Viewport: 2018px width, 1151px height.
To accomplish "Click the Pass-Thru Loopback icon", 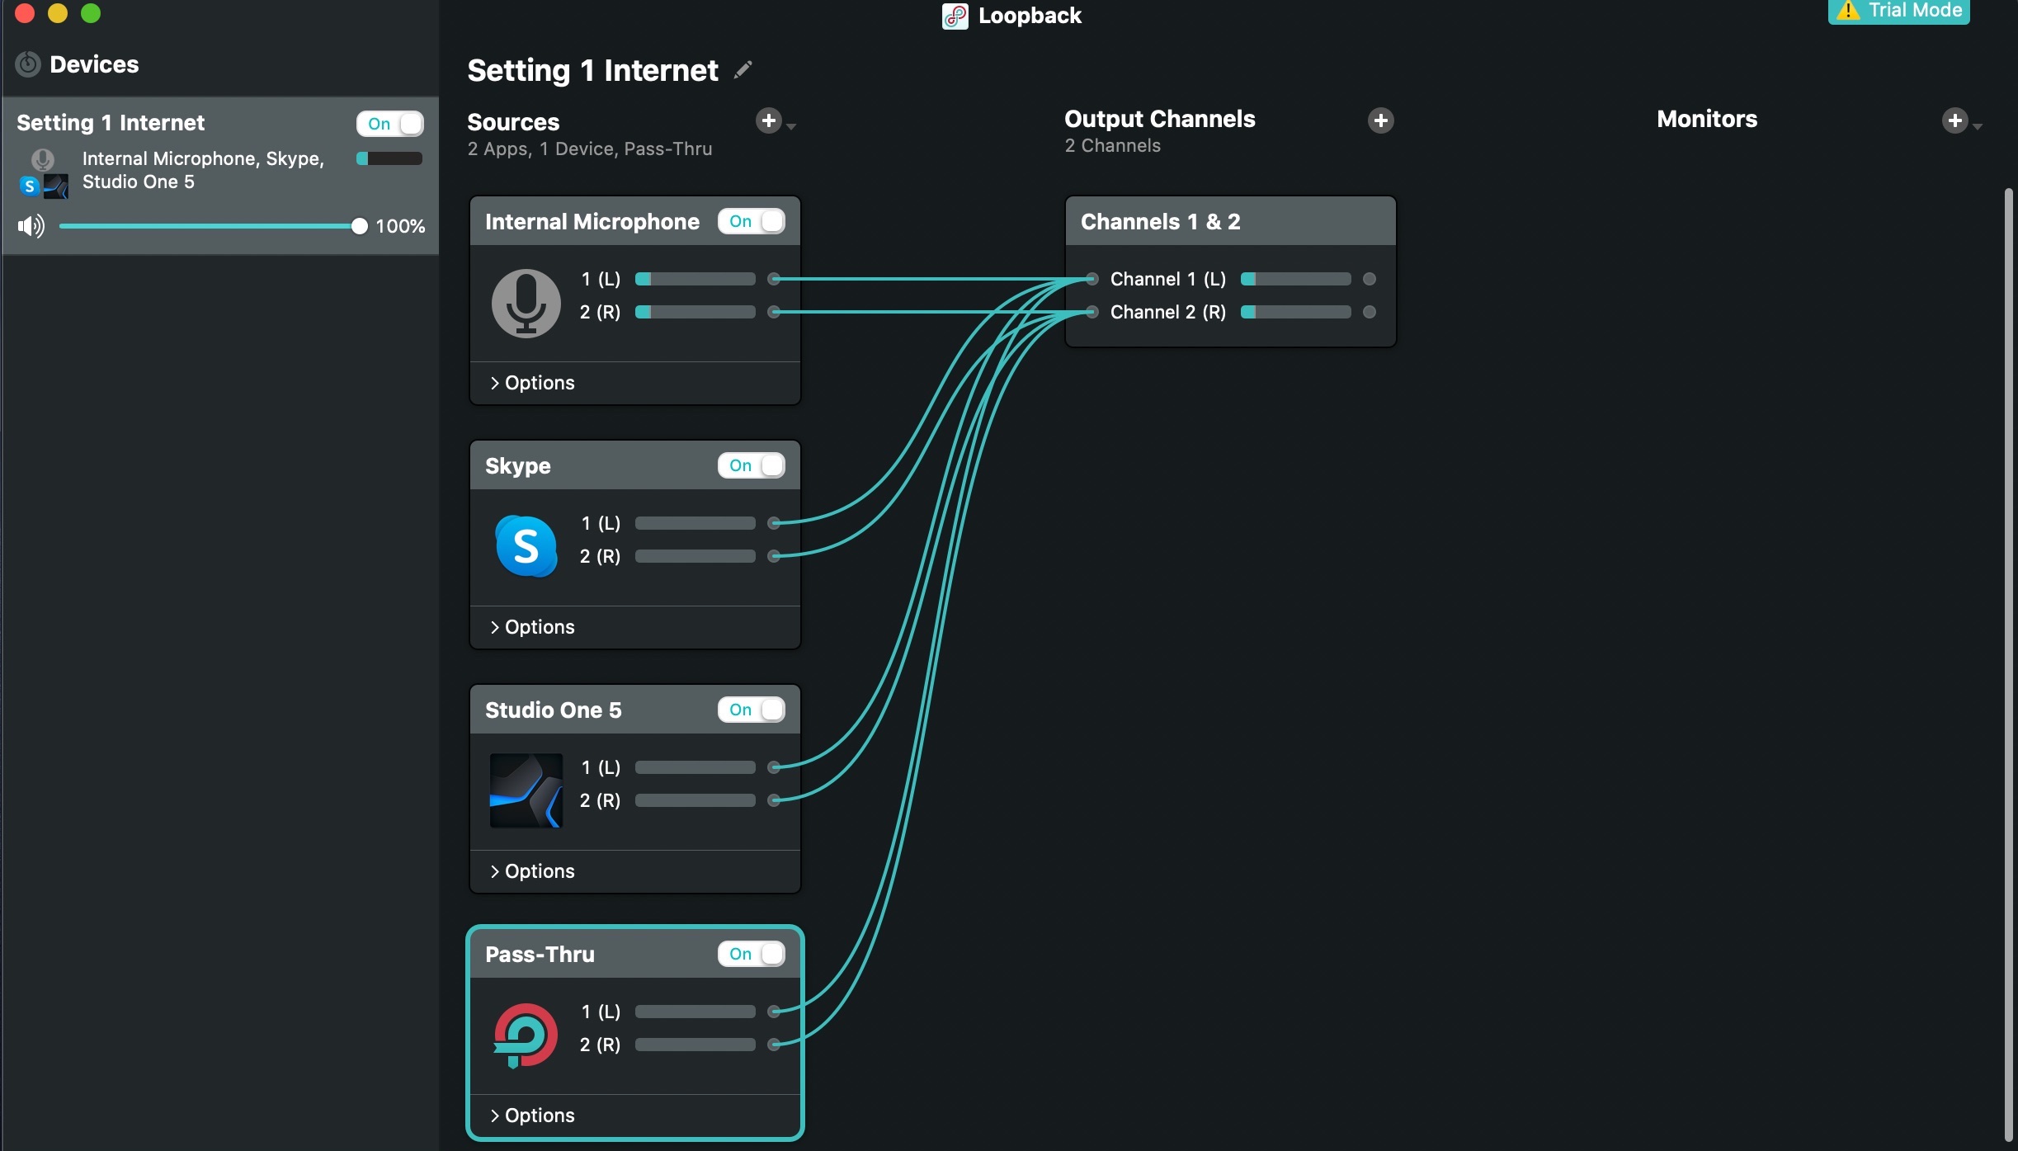I will pos(526,1035).
